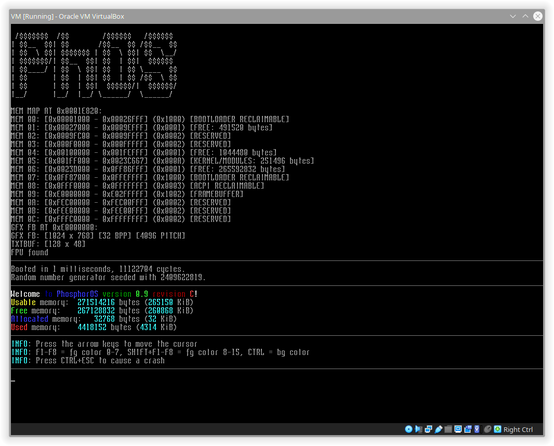Click the MEM 01 FREE 491520 bytes line
The width and height of the screenshot is (554, 446).
click(142, 127)
